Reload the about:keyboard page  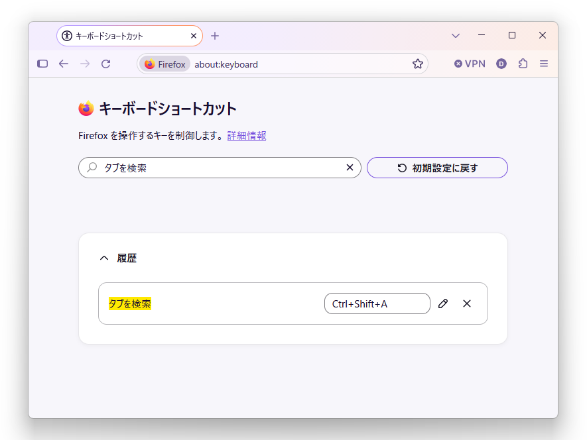[106, 64]
